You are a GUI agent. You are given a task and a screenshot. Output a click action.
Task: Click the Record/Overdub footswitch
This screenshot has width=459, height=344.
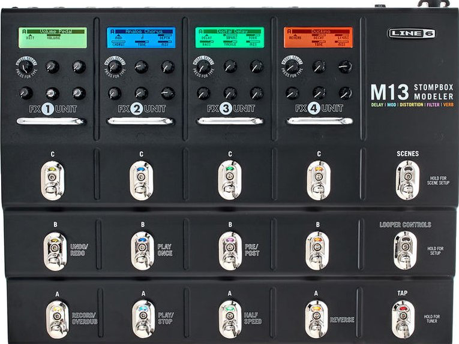tap(58, 319)
